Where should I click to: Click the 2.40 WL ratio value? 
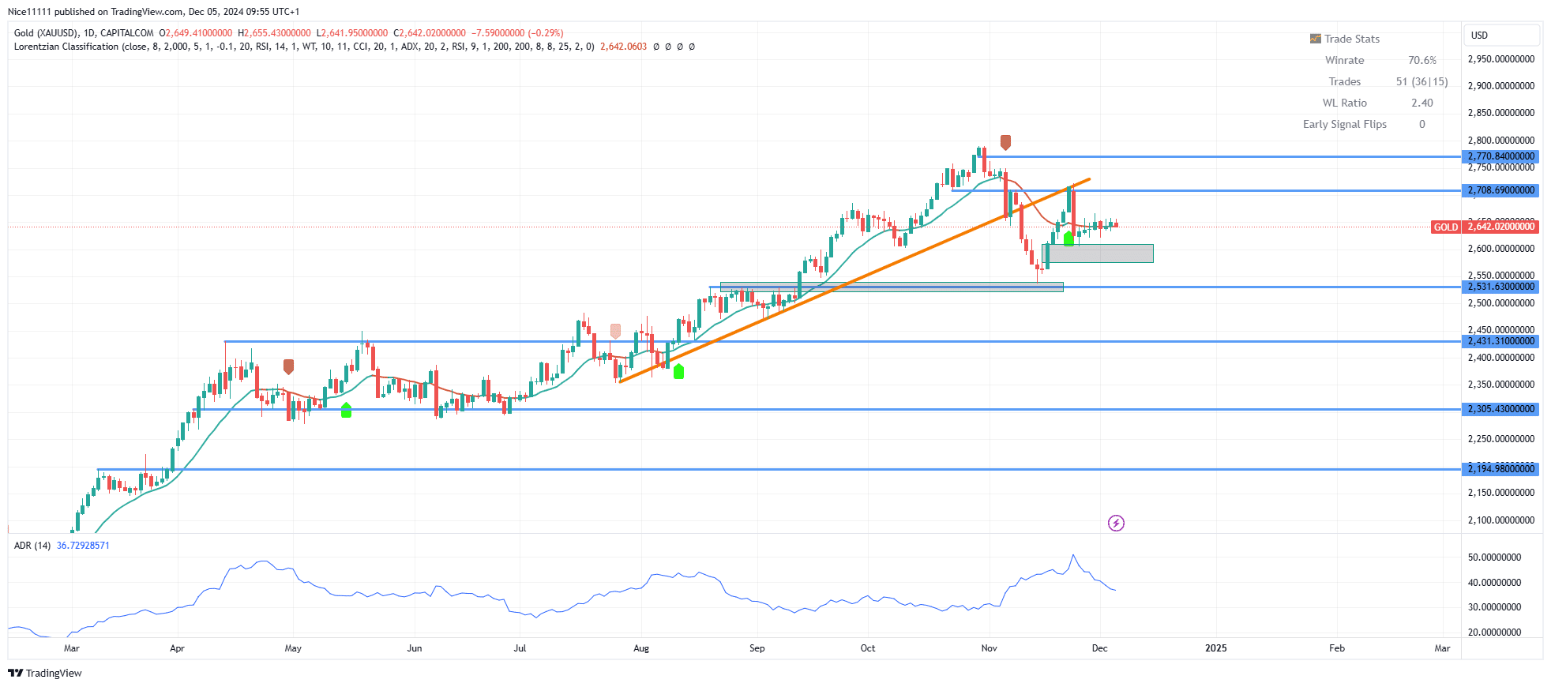coord(1422,103)
